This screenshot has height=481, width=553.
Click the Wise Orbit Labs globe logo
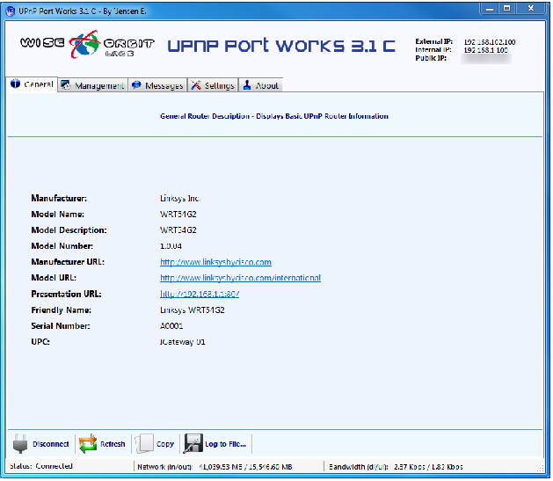[84, 44]
